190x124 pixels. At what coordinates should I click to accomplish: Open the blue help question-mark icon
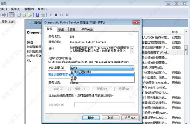point(37,15)
